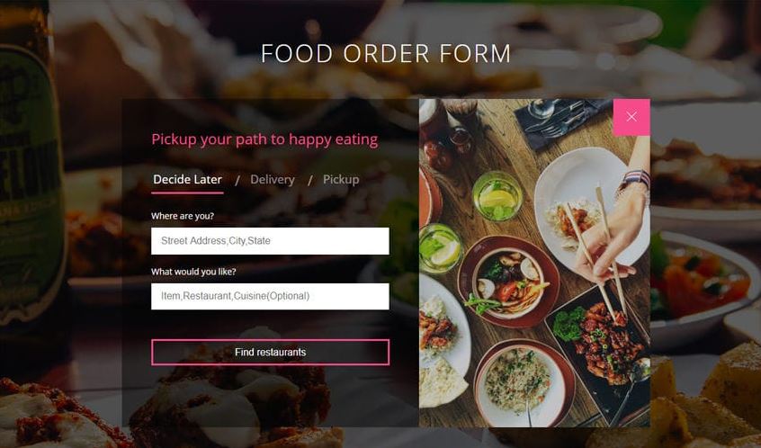Switch to the Delivery tab
This screenshot has width=761, height=448.
pyautogui.click(x=273, y=180)
